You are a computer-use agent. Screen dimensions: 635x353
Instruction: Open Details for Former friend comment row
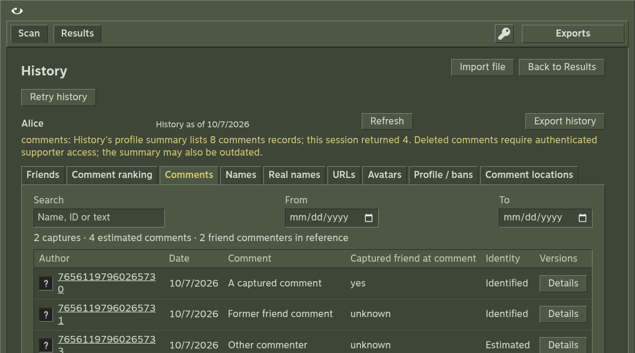pyautogui.click(x=563, y=314)
